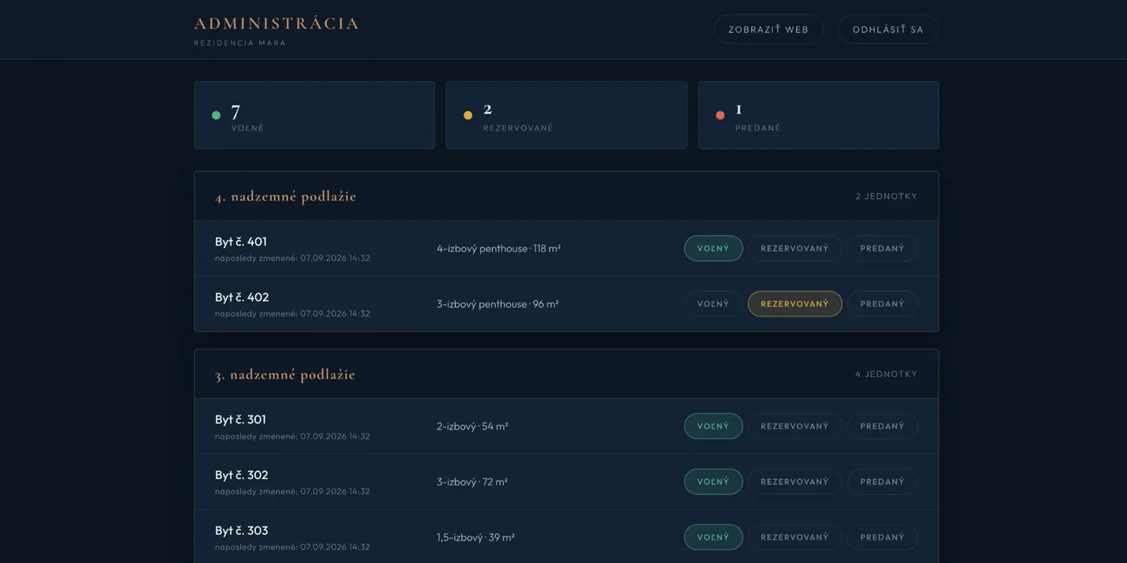The width and height of the screenshot is (1127, 563).
Task: Mark Byt č. 302 as Predaný
Action: point(882,482)
